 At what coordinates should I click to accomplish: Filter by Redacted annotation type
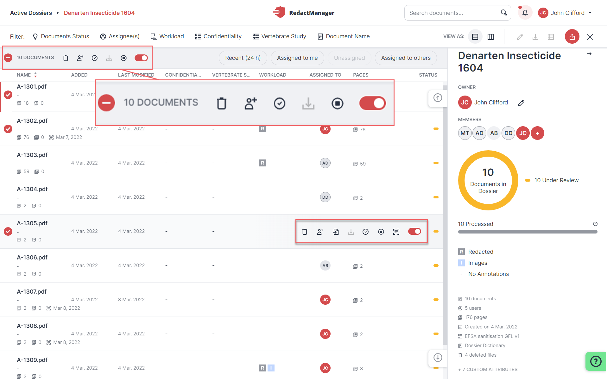tap(476, 252)
